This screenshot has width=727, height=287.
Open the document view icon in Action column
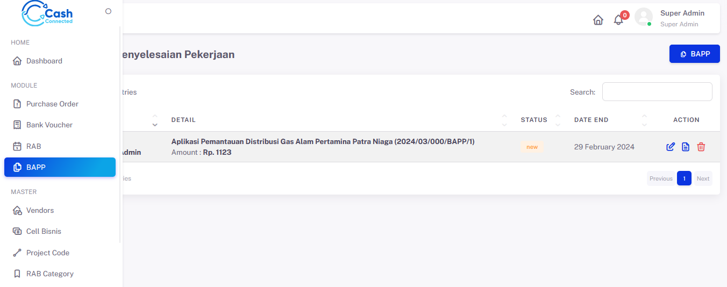686,147
